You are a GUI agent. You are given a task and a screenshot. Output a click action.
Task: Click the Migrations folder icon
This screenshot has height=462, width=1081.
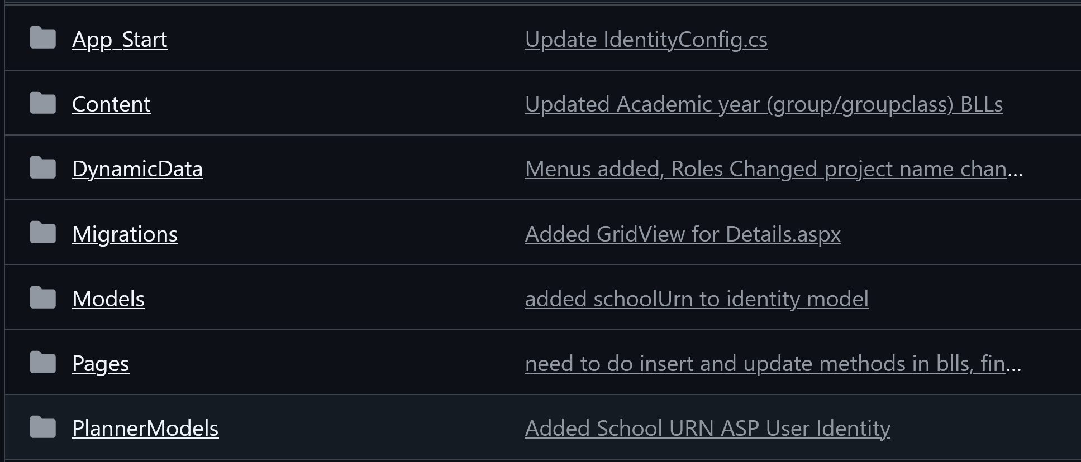coord(42,233)
